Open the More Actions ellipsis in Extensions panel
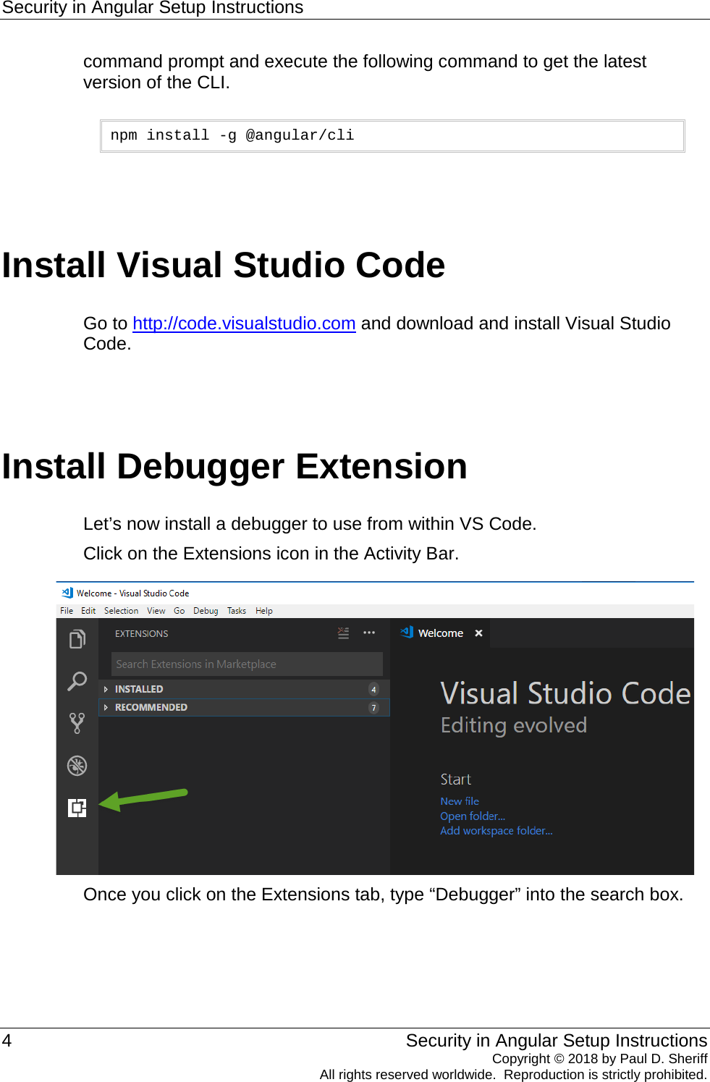 click(370, 633)
